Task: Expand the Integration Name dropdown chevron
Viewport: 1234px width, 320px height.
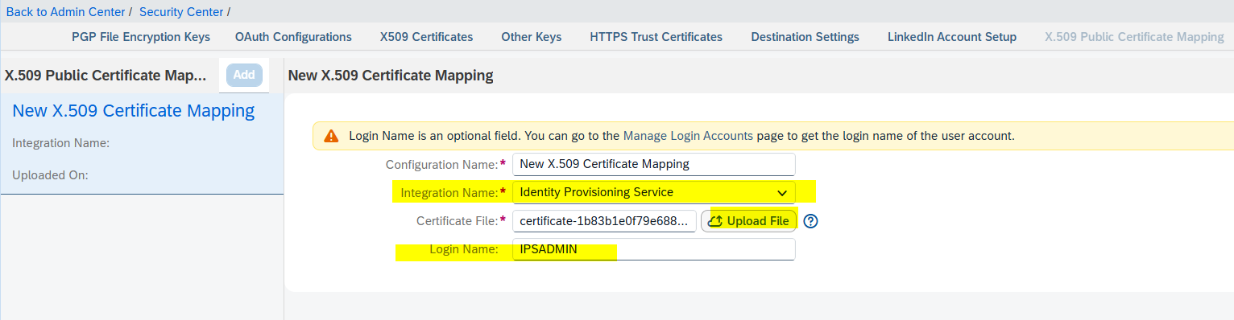Action: click(x=781, y=193)
